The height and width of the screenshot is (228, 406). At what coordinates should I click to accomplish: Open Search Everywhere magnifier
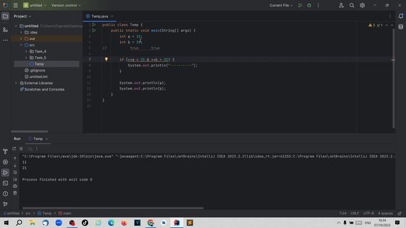tap(351, 5)
